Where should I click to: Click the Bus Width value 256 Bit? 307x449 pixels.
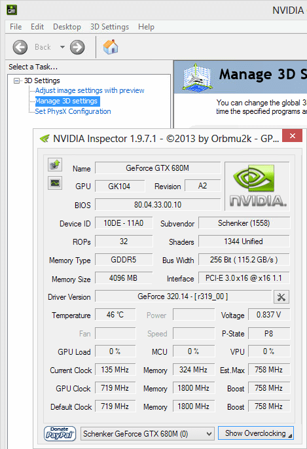(244, 260)
